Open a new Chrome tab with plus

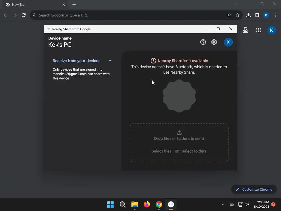pos(74,5)
